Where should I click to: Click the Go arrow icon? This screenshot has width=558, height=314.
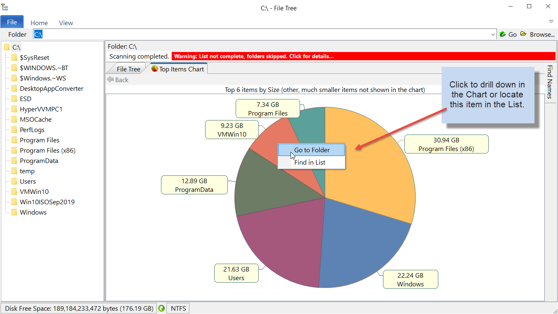tap(503, 34)
